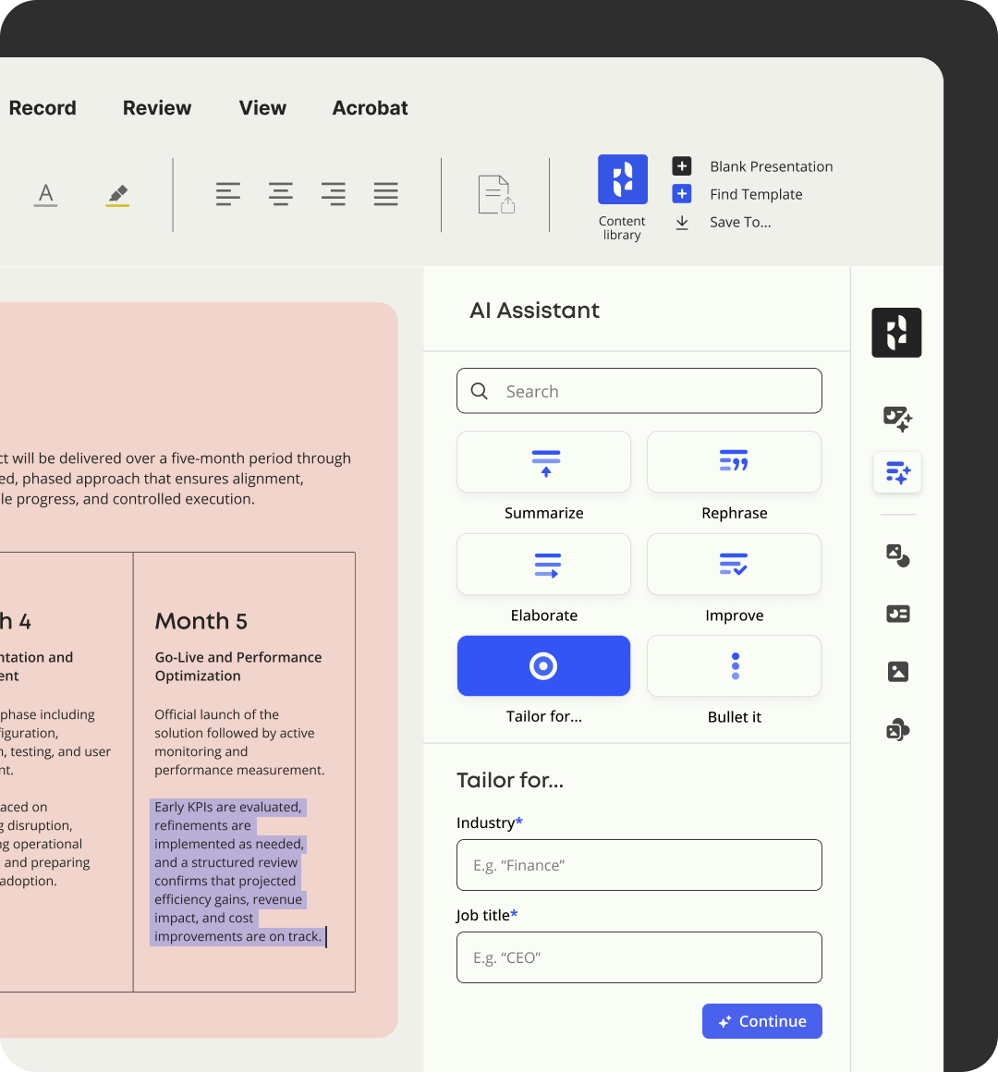Open the Content library
This screenshot has width=998, height=1072.
pyautogui.click(x=622, y=180)
